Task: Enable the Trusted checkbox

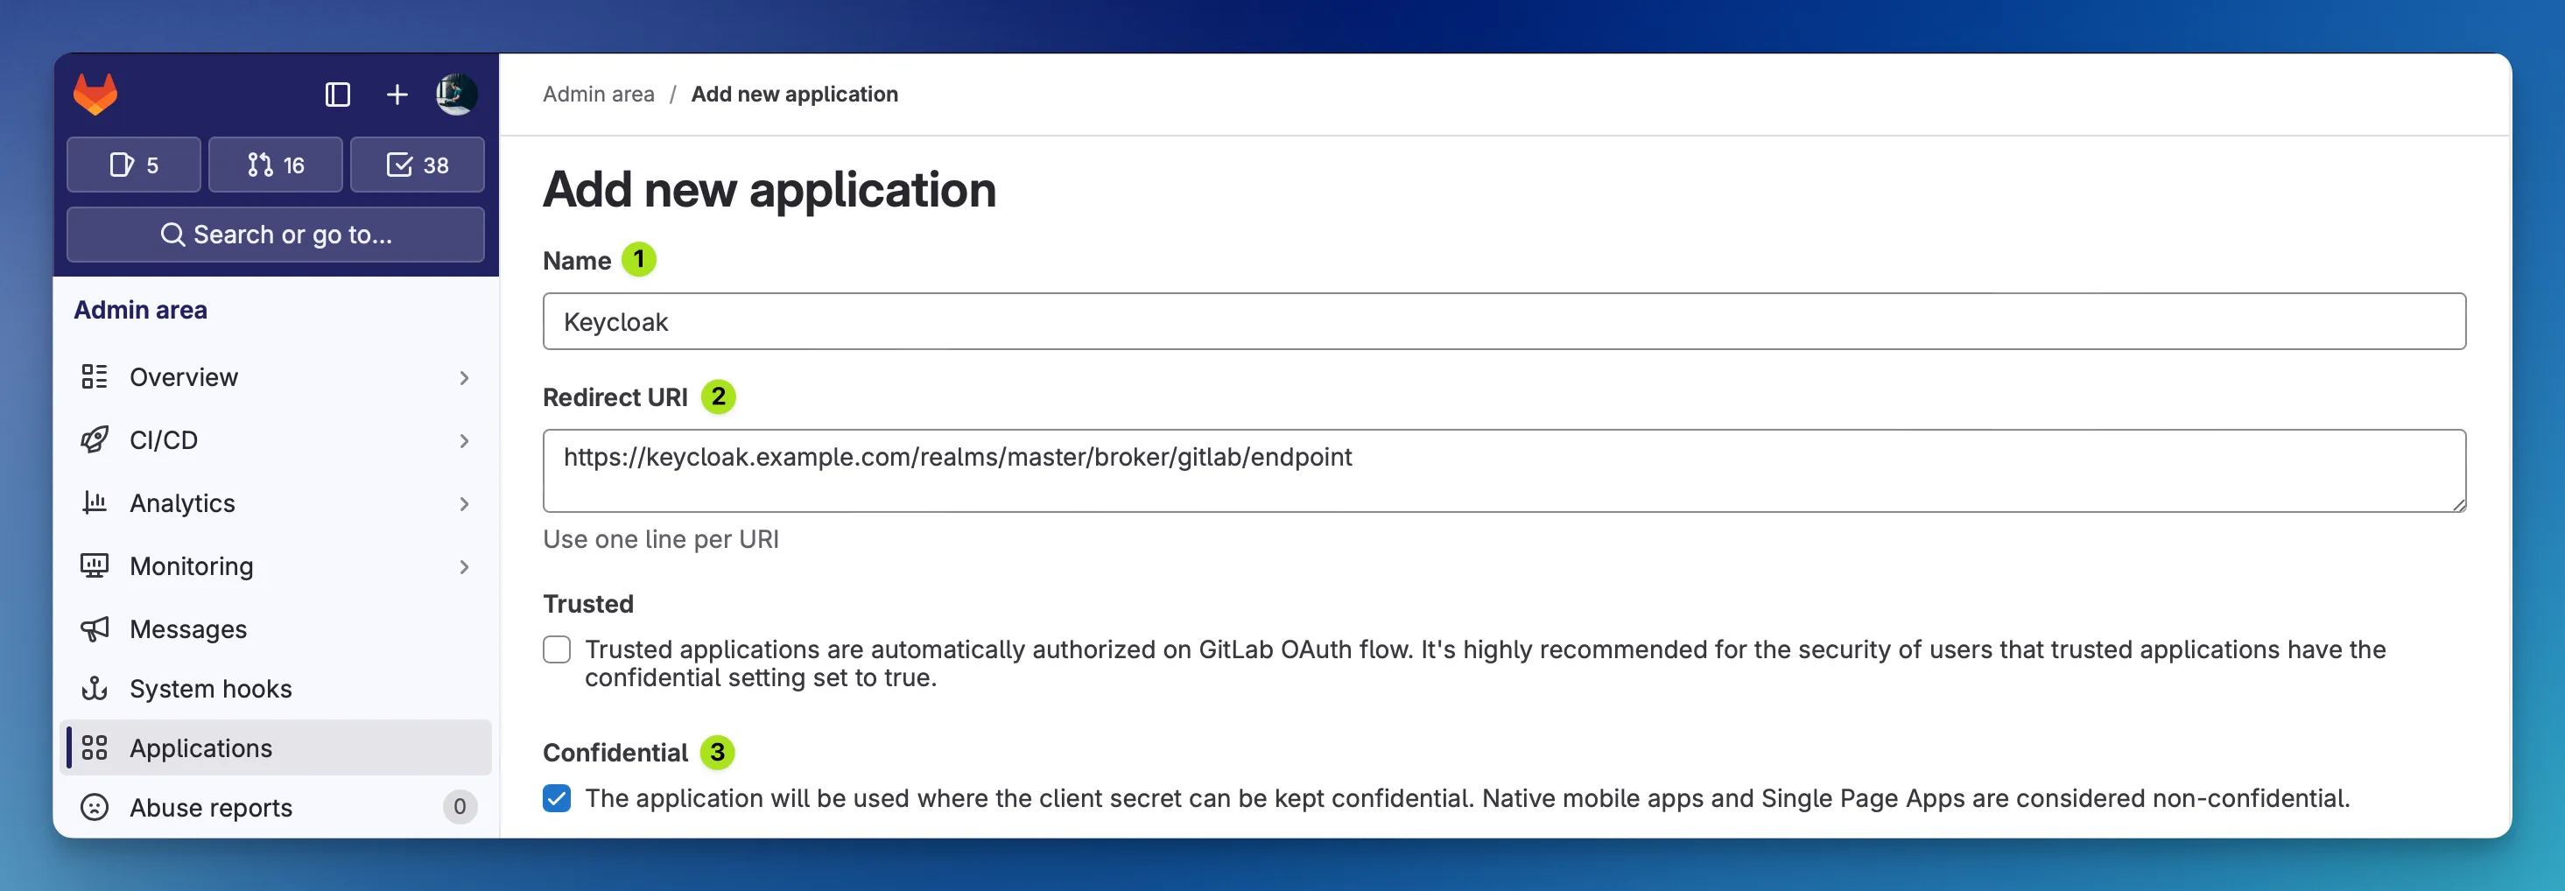Action: (557, 650)
